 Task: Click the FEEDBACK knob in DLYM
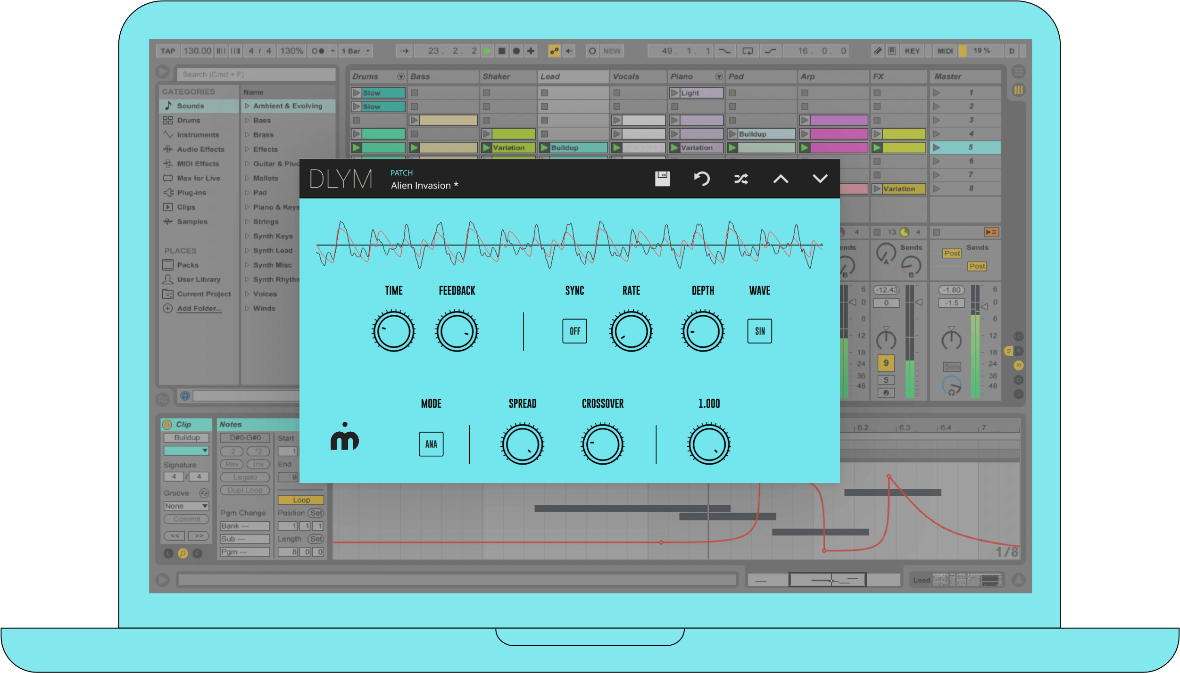point(457,331)
